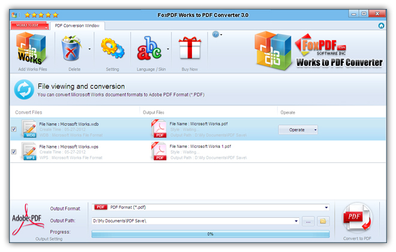Select 'File Name : Microsoft Works.wdb' text
Image resolution: width=396 pixels, height=252 pixels.
[69, 124]
